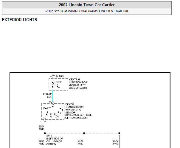This screenshot has width=180, height=148.
Task: Click the right branch 'BLK/ PNK' label
Action: (x=116, y=142)
